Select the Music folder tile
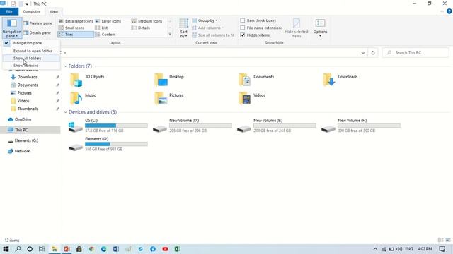This screenshot has height=254, width=453. pyautogui.click(x=83, y=98)
